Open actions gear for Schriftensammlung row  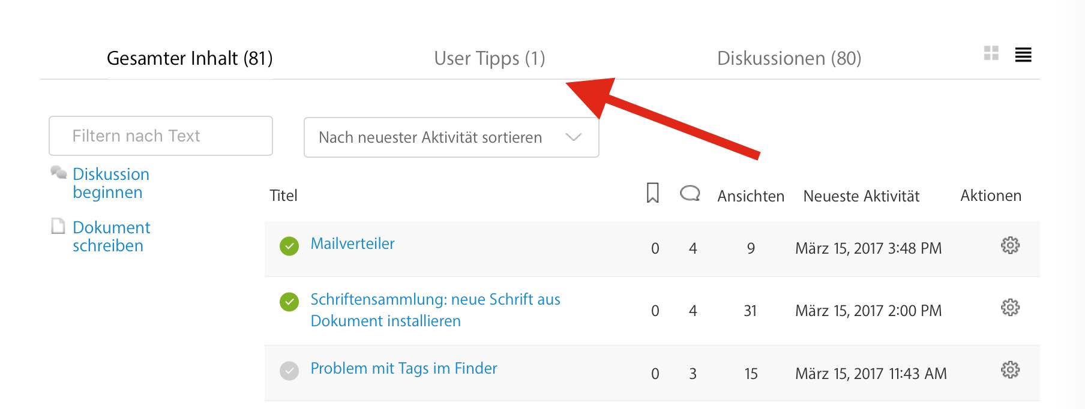pos(1010,308)
